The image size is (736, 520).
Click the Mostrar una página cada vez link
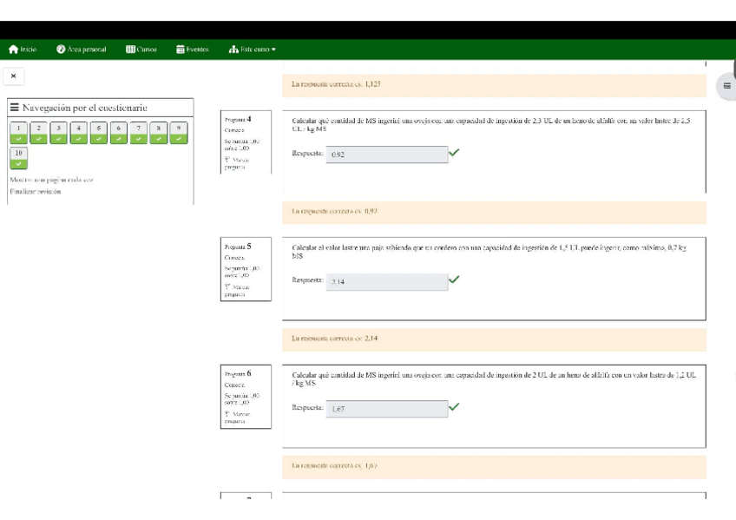[51, 180]
